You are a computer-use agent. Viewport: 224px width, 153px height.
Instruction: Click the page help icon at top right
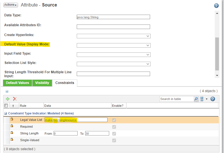point(216,6)
